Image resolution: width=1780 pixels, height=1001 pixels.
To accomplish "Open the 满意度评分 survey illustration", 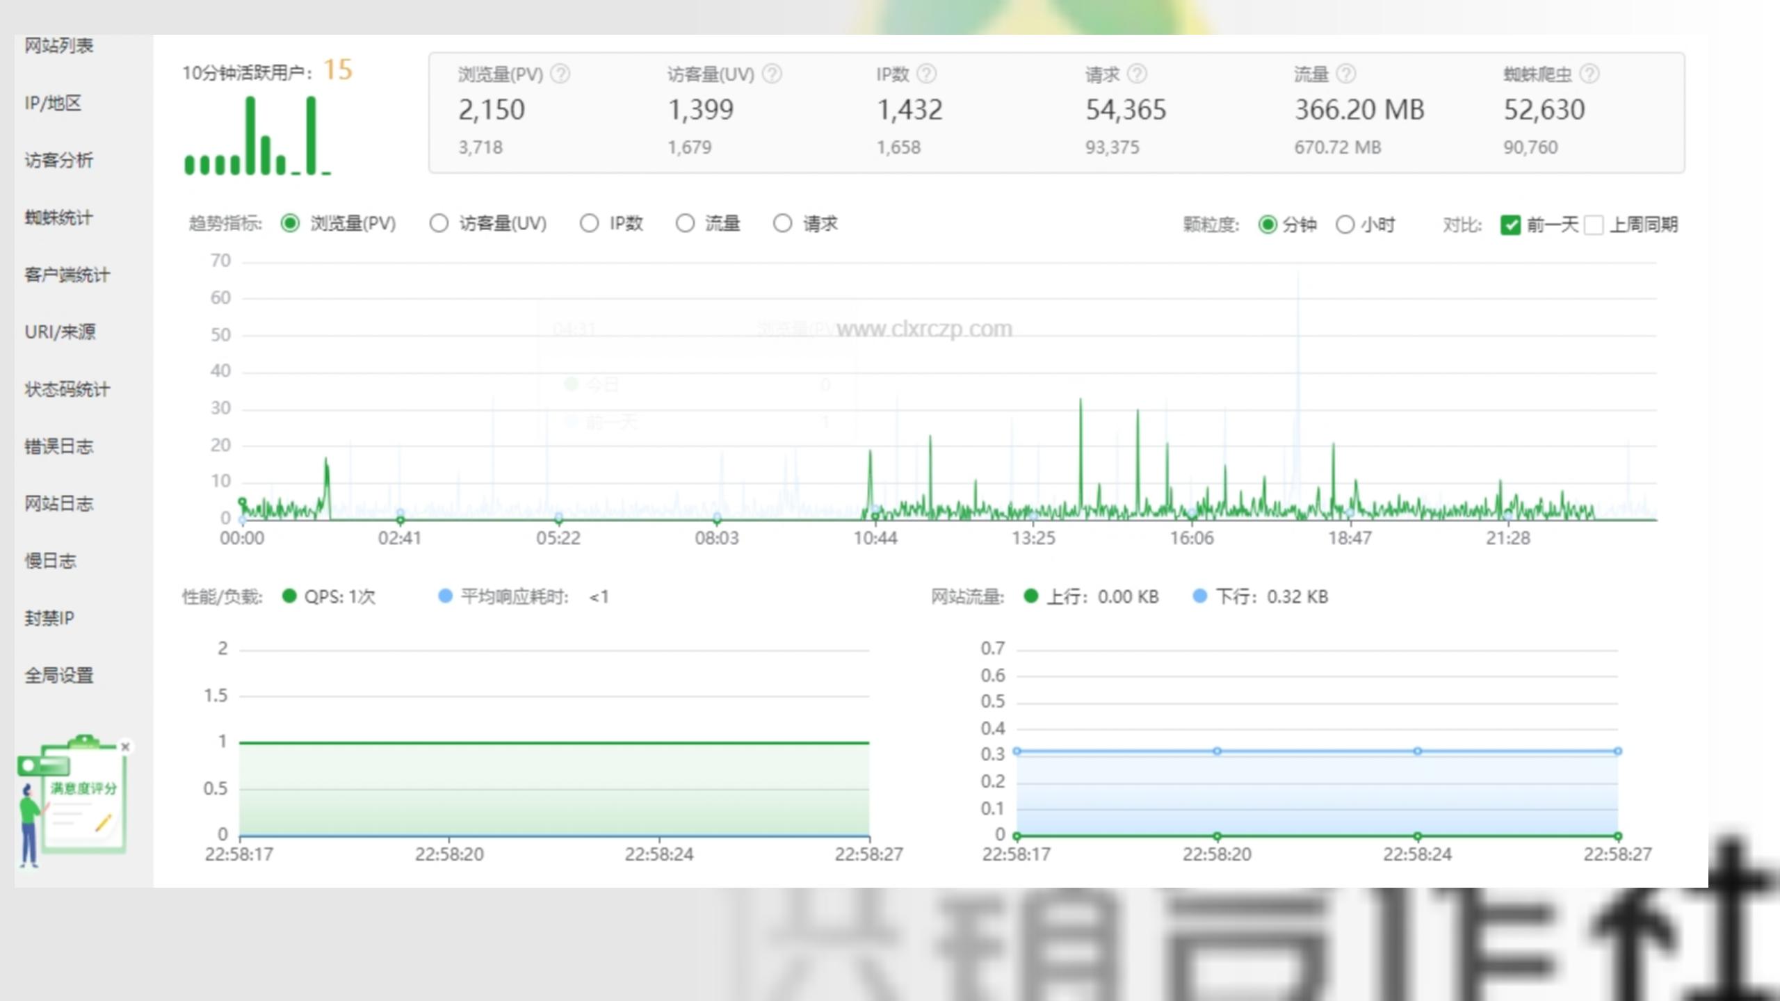I will tap(73, 801).
